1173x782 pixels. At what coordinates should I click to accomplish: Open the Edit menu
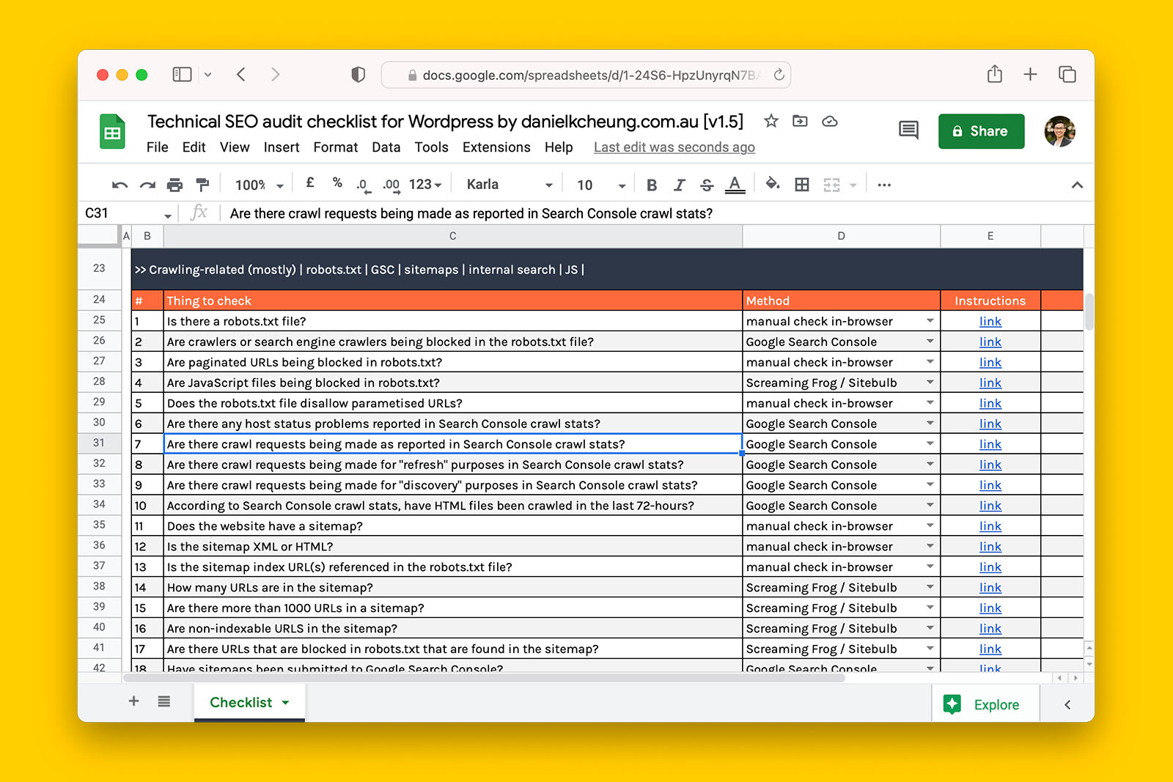(x=194, y=147)
